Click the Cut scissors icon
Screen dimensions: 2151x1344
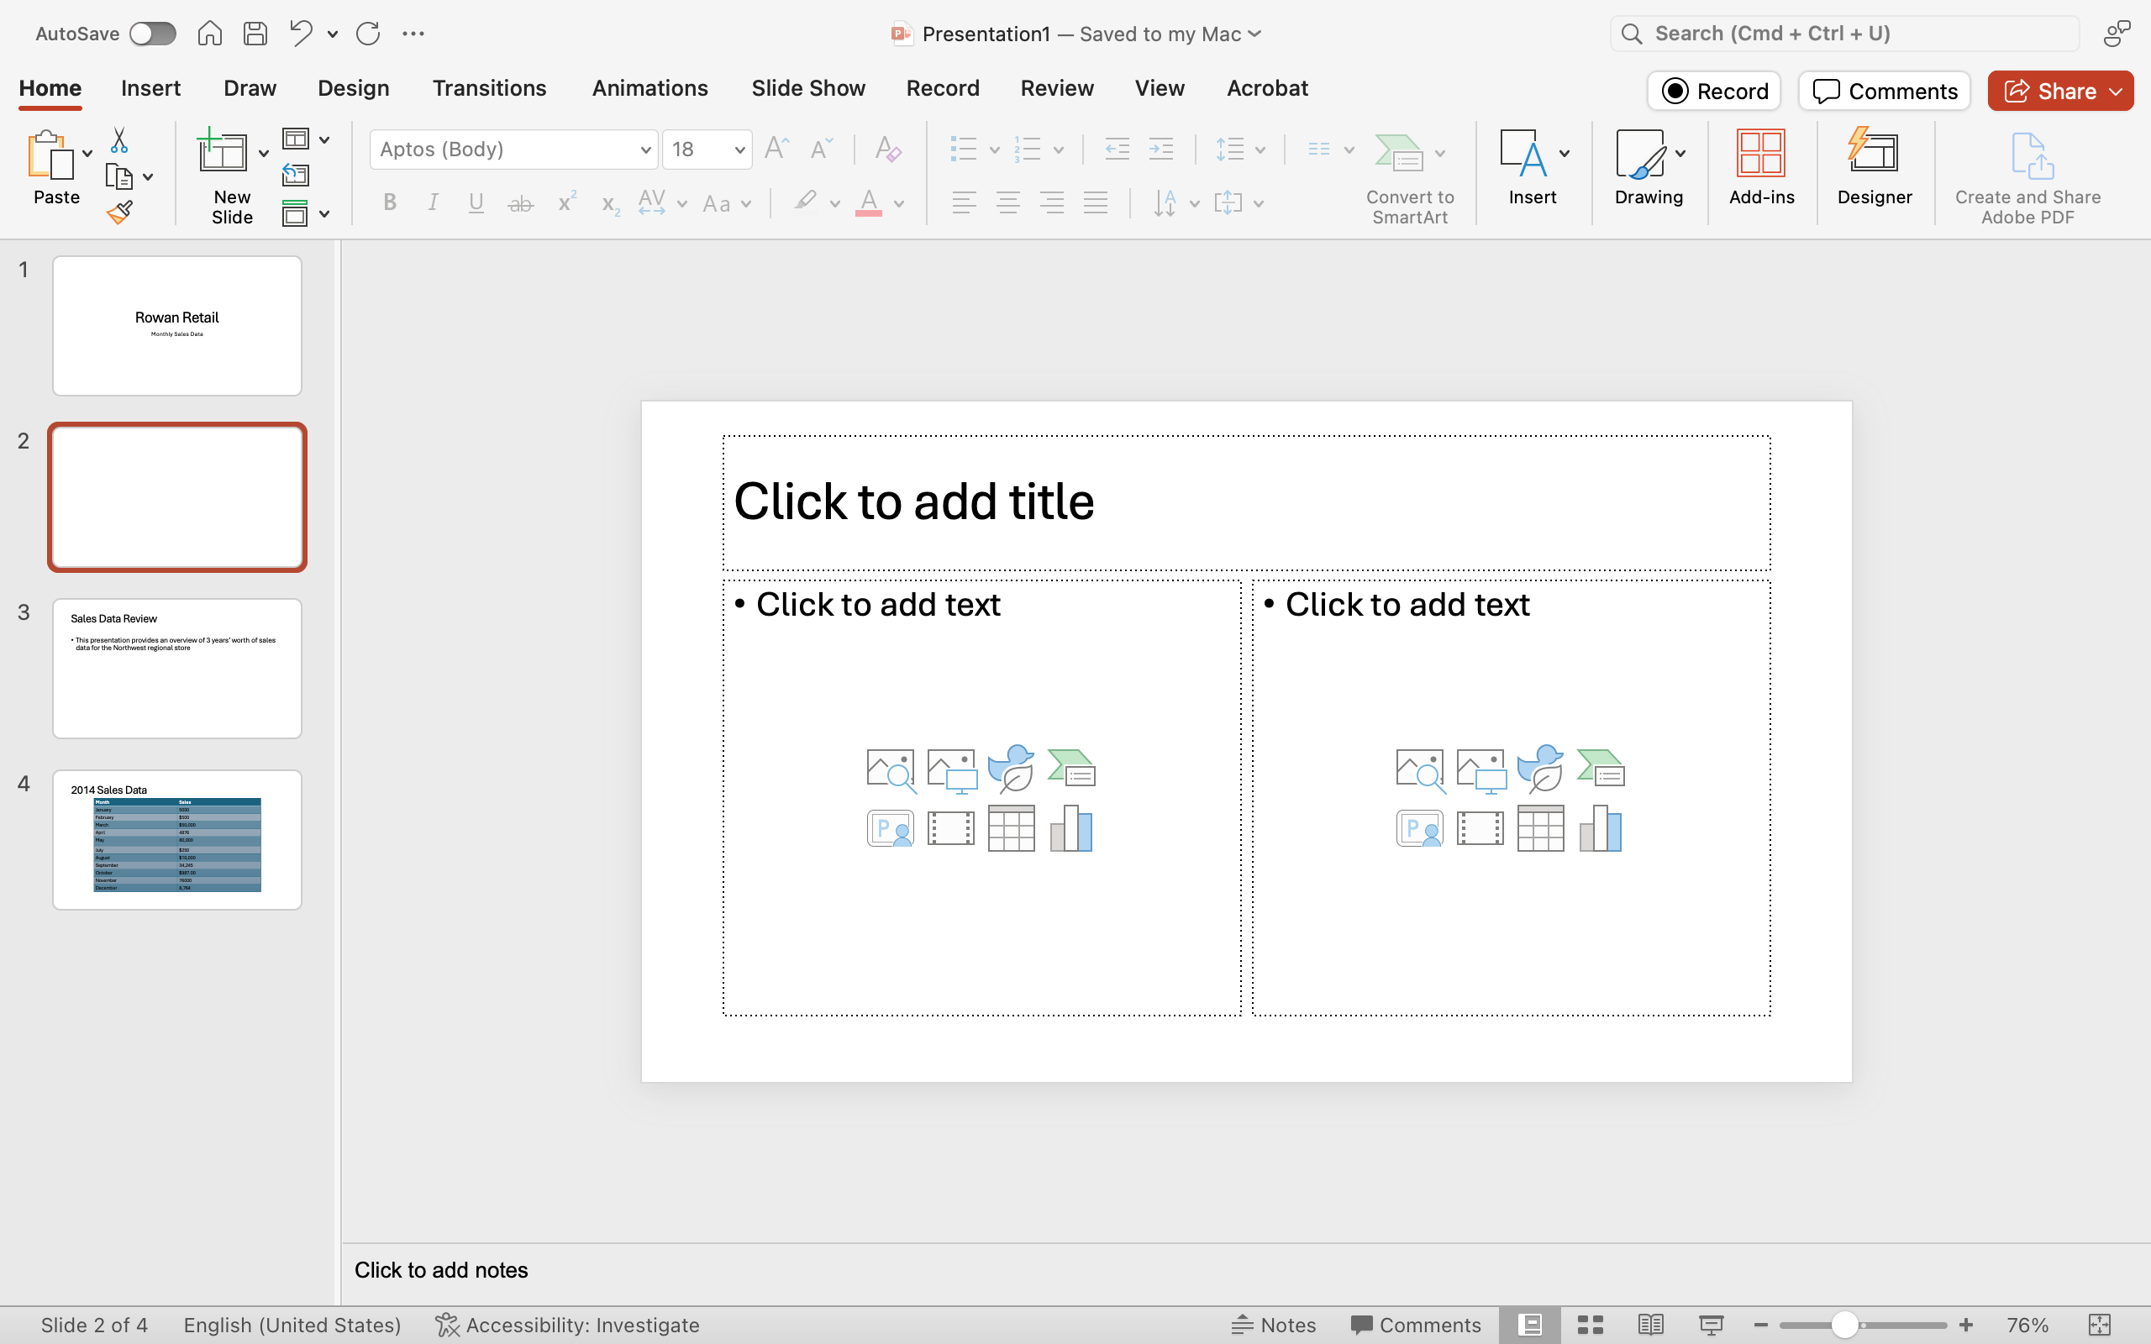pos(118,140)
